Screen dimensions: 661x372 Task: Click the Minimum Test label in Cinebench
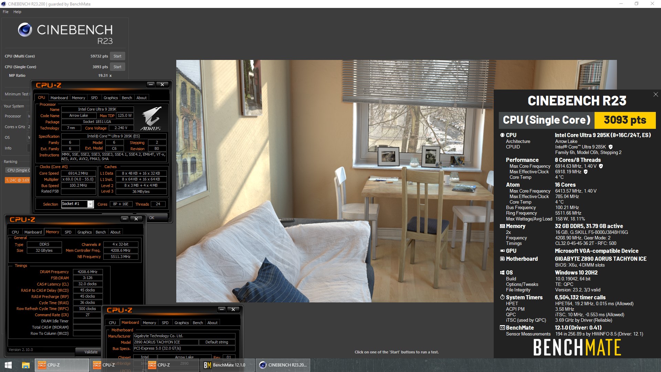pyautogui.click(x=17, y=94)
